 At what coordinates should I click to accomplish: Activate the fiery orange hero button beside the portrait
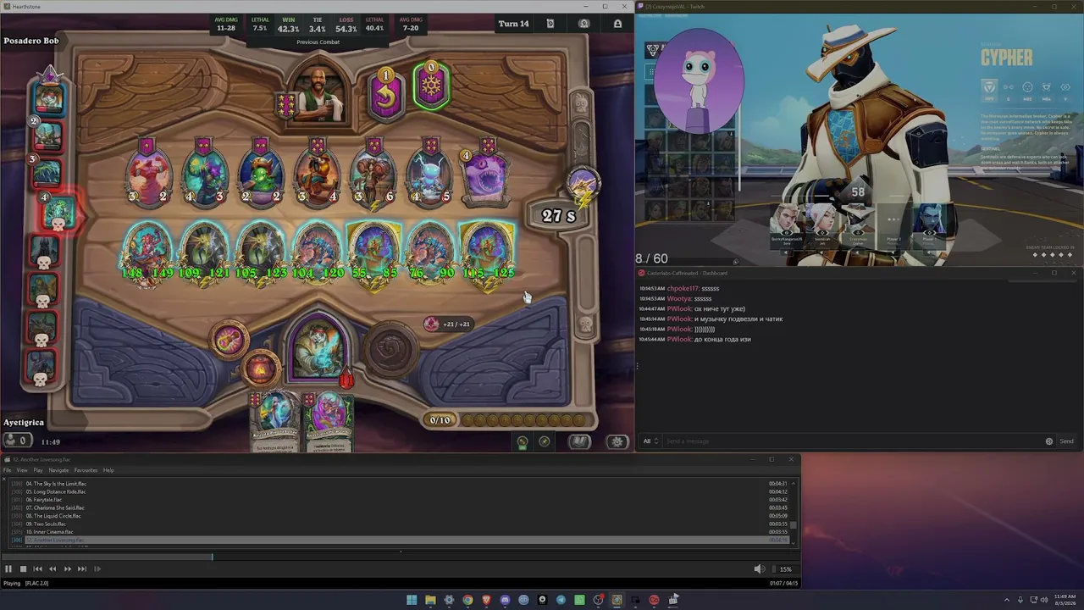coord(260,369)
